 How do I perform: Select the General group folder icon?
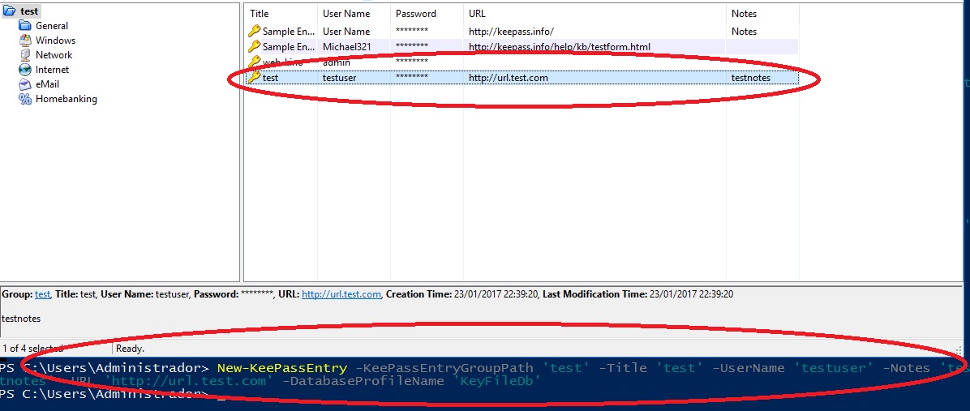[x=24, y=26]
